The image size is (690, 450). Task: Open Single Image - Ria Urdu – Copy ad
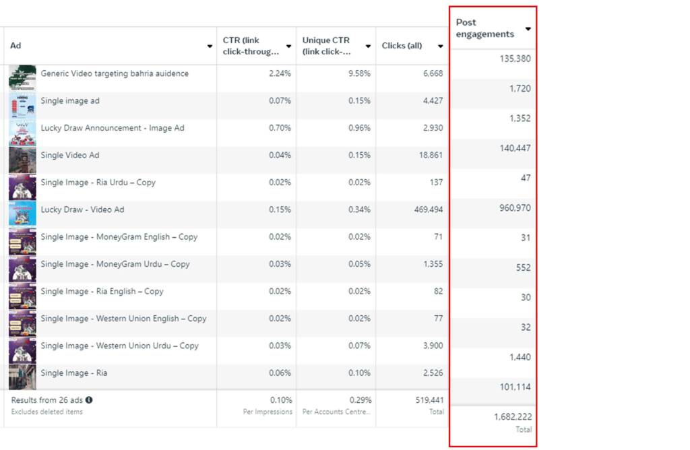[98, 183]
